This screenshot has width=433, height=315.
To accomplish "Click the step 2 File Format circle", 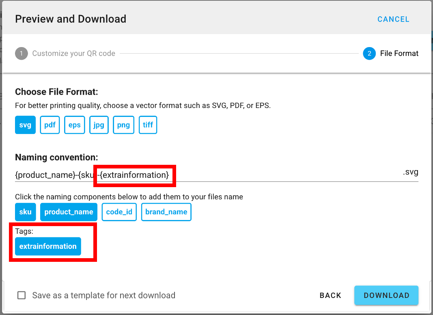I will (369, 54).
